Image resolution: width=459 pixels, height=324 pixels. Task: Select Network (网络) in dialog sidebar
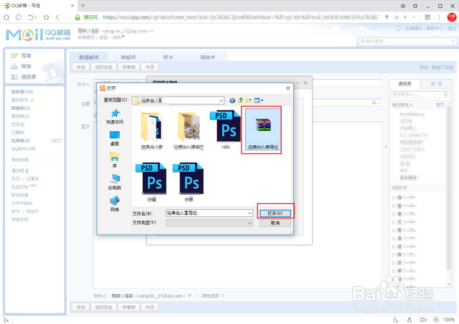115,204
